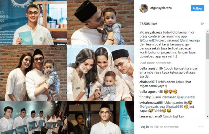Click the photo of man holding booklet
This screenshot has height=134, width=209.
(34, 22)
